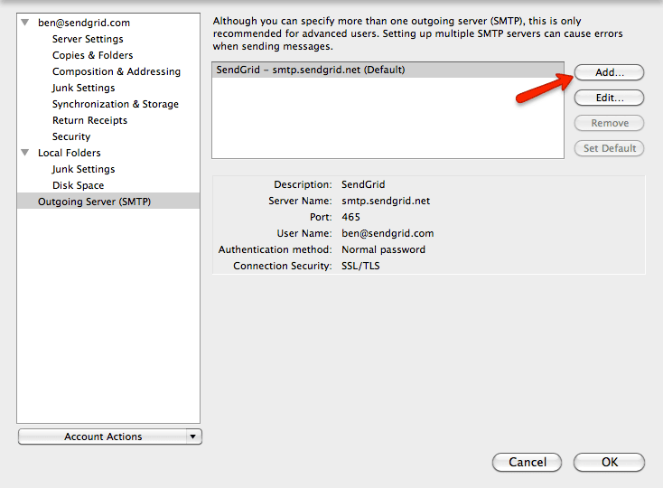Click the Port label

point(321,217)
